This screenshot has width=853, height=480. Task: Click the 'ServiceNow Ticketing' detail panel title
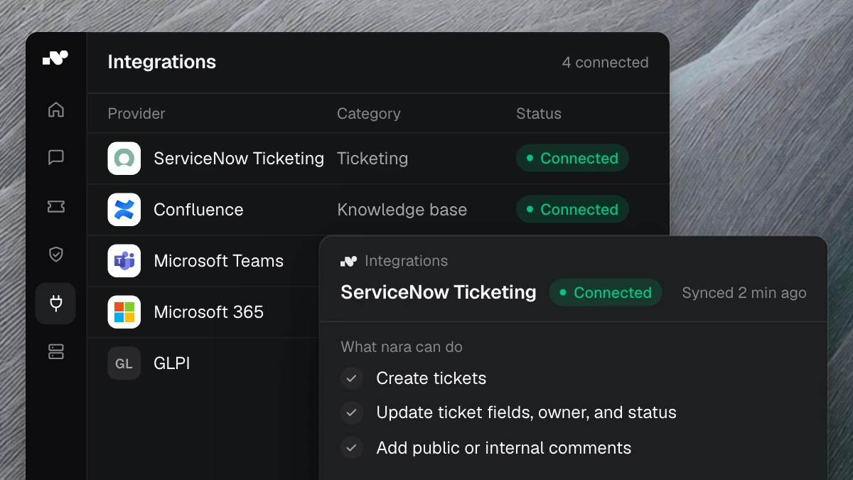(439, 292)
